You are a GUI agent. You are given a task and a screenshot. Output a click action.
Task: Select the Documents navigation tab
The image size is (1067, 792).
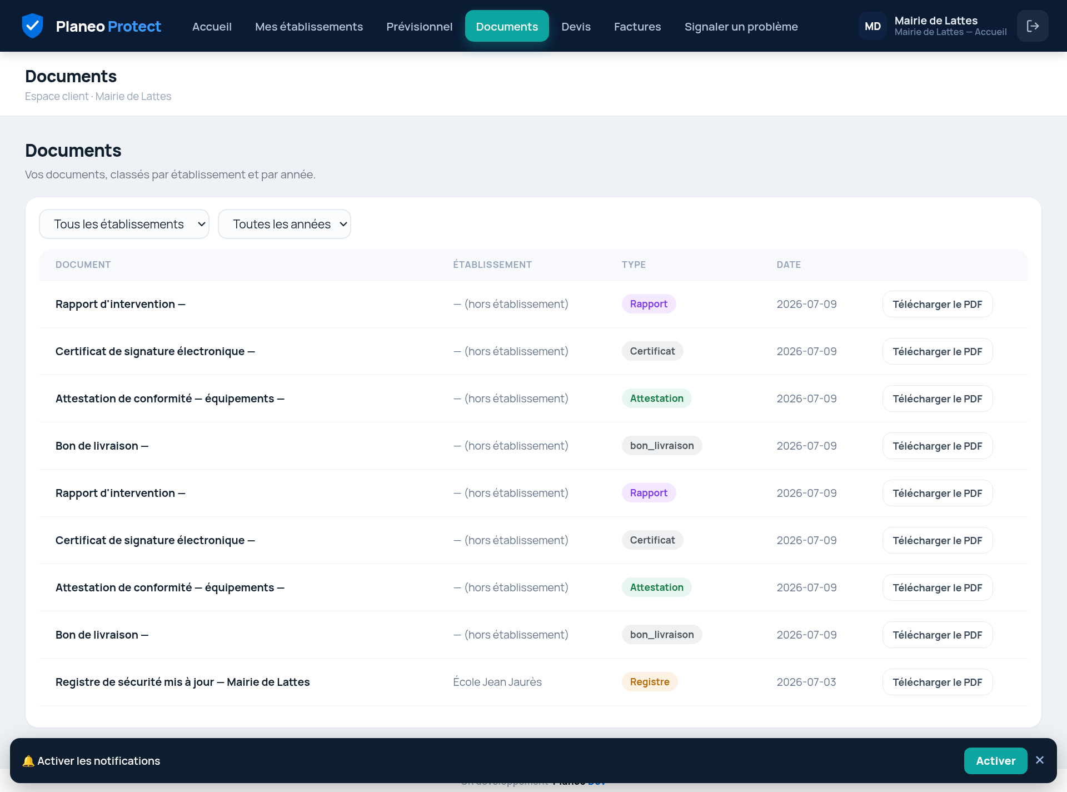507,26
